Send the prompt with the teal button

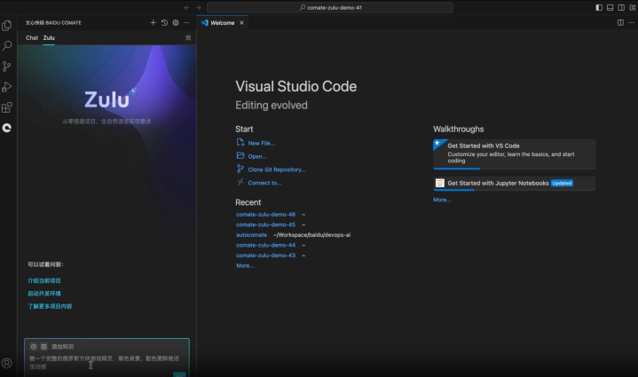pyautogui.click(x=179, y=374)
